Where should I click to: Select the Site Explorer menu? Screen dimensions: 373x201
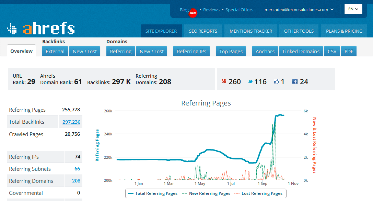click(x=161, y=31)
